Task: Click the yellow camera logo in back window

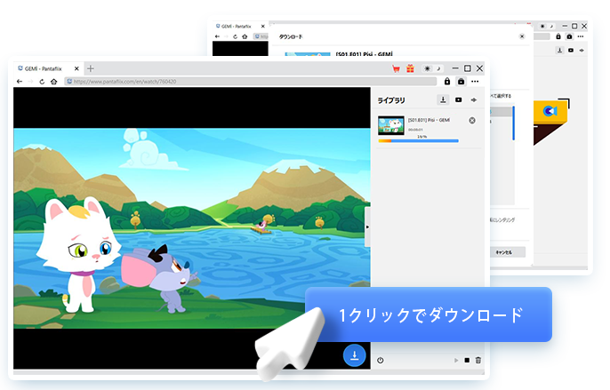Action: pos(550,111)
